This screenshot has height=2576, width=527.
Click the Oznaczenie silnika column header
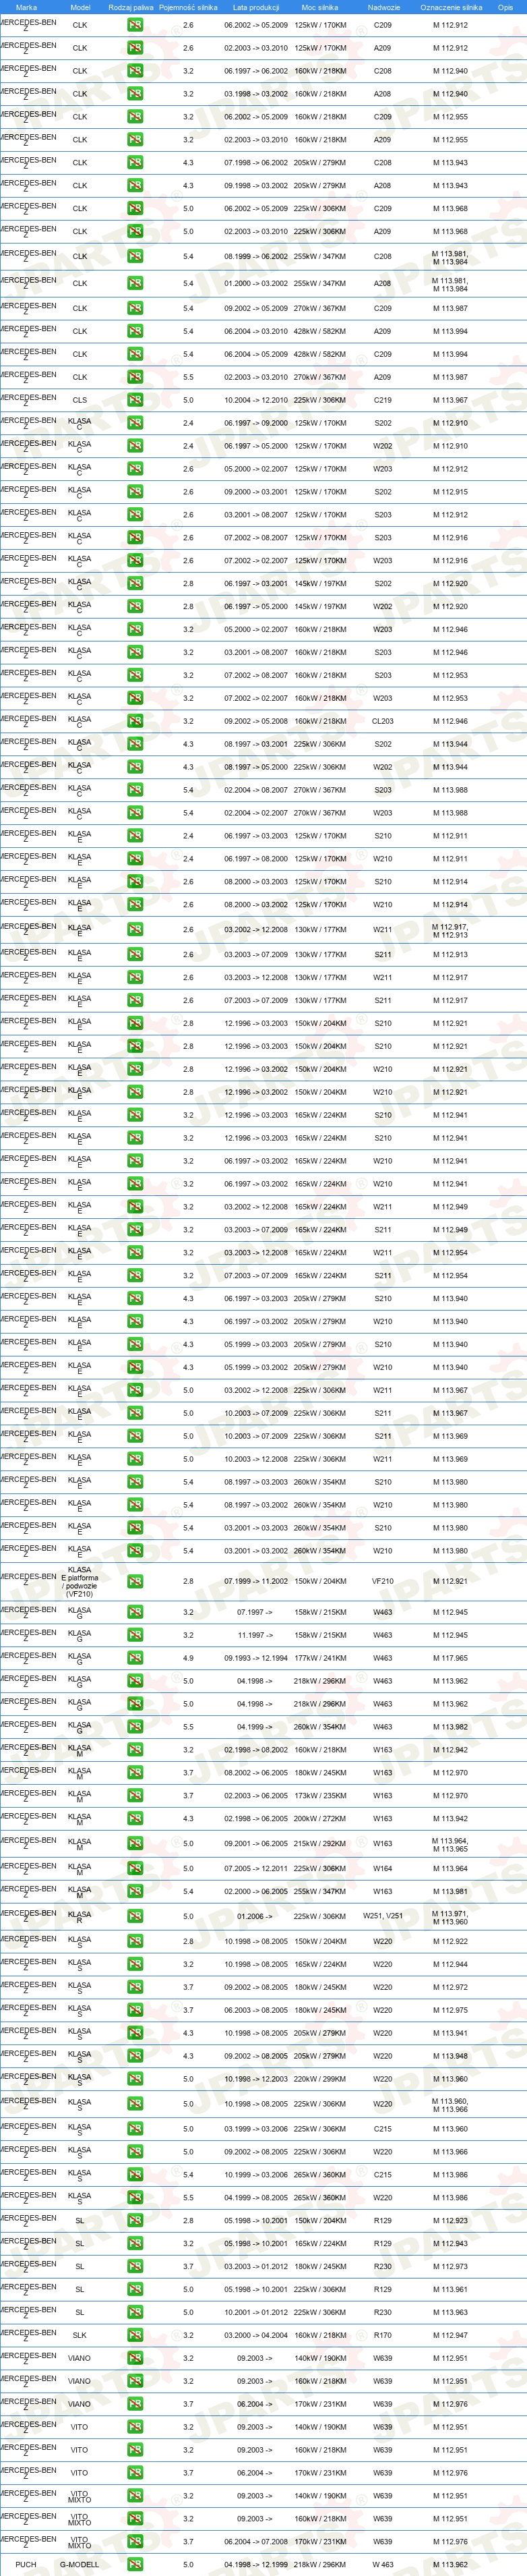point(451,7)
